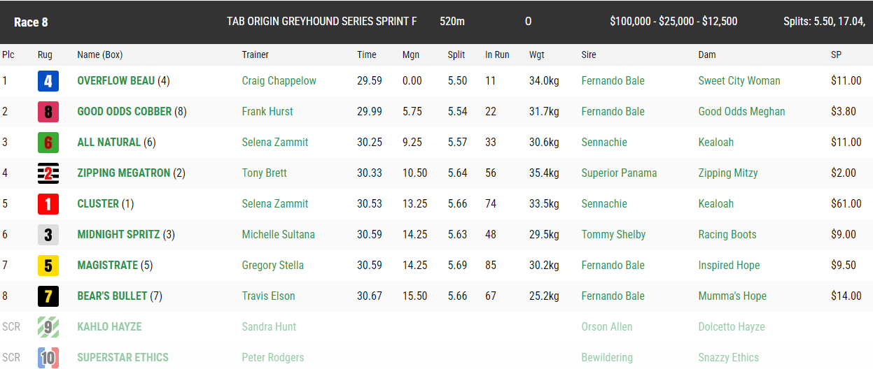Open trainer Michelle Sultana's profile
This screenshot has height=369, width=873.
pyautogui.click(x=278, y=235)
